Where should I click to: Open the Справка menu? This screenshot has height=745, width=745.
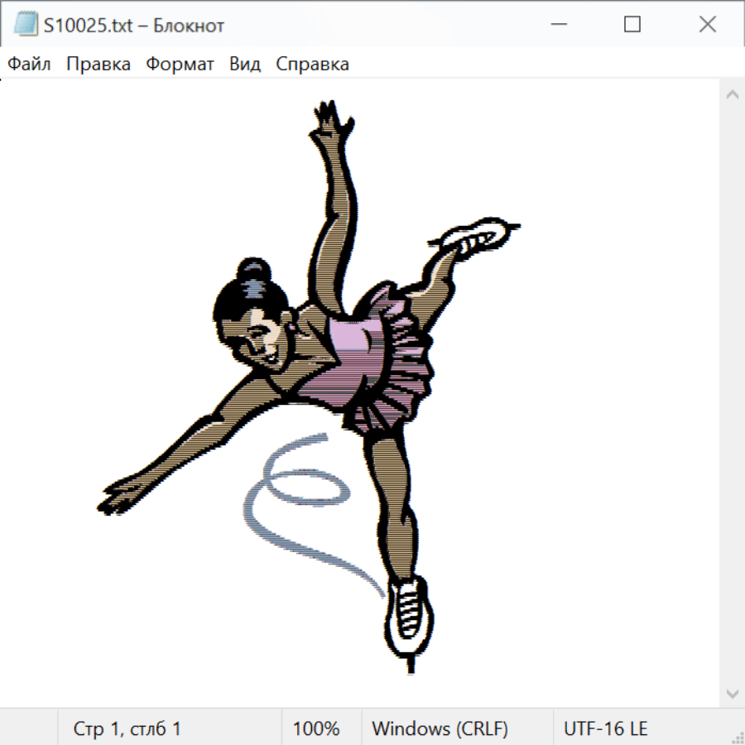pos(312,65)
